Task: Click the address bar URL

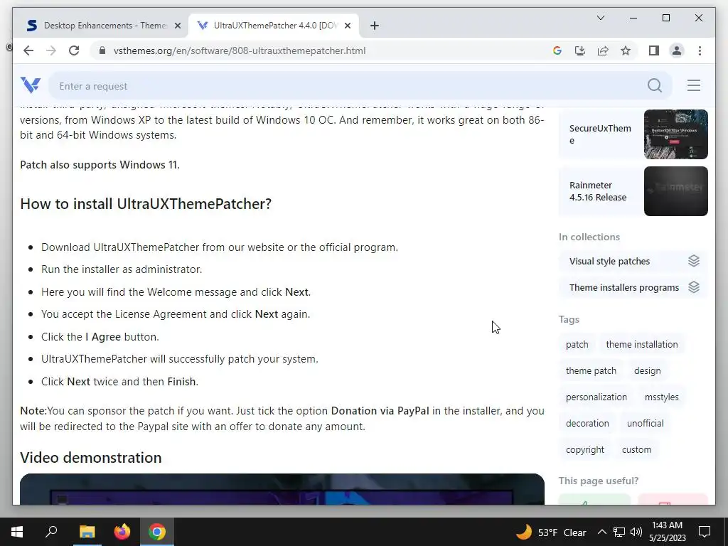Action: point(240,50)
